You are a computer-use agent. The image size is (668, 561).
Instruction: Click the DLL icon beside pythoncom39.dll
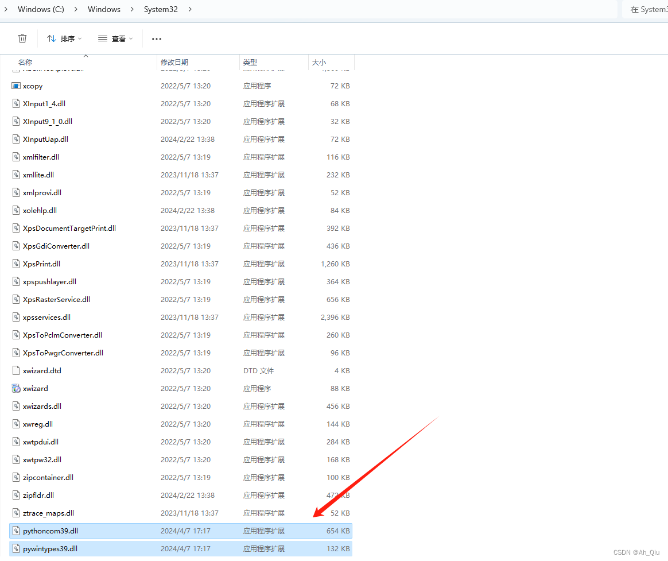point(15,531)
